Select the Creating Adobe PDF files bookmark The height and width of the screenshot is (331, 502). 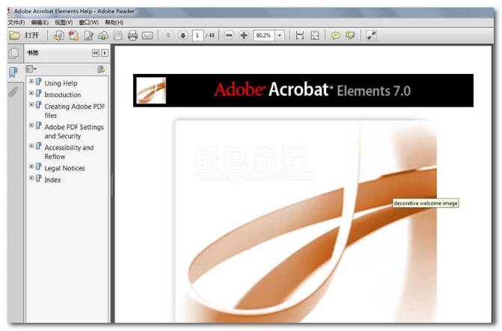coord(75,111)
